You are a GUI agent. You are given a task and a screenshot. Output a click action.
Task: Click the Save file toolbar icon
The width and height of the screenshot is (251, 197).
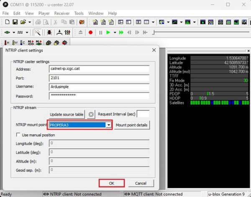15,22
